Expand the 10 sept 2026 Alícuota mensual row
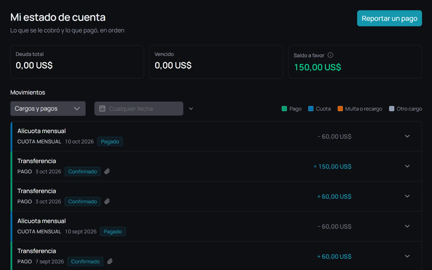This screenshot has height=270, width=432. (407, 226)
